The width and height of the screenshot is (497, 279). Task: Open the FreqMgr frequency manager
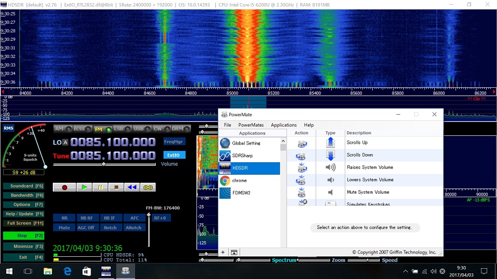(174, 142)
